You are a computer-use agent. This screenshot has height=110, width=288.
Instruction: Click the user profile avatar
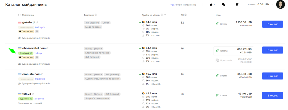tap(280, 4)
